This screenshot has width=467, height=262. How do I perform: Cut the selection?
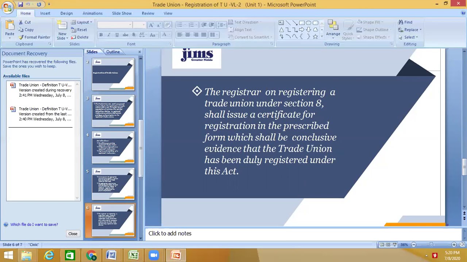(x=25, y=22)
